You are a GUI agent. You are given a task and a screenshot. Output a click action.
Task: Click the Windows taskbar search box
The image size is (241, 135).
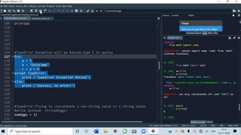40,131
